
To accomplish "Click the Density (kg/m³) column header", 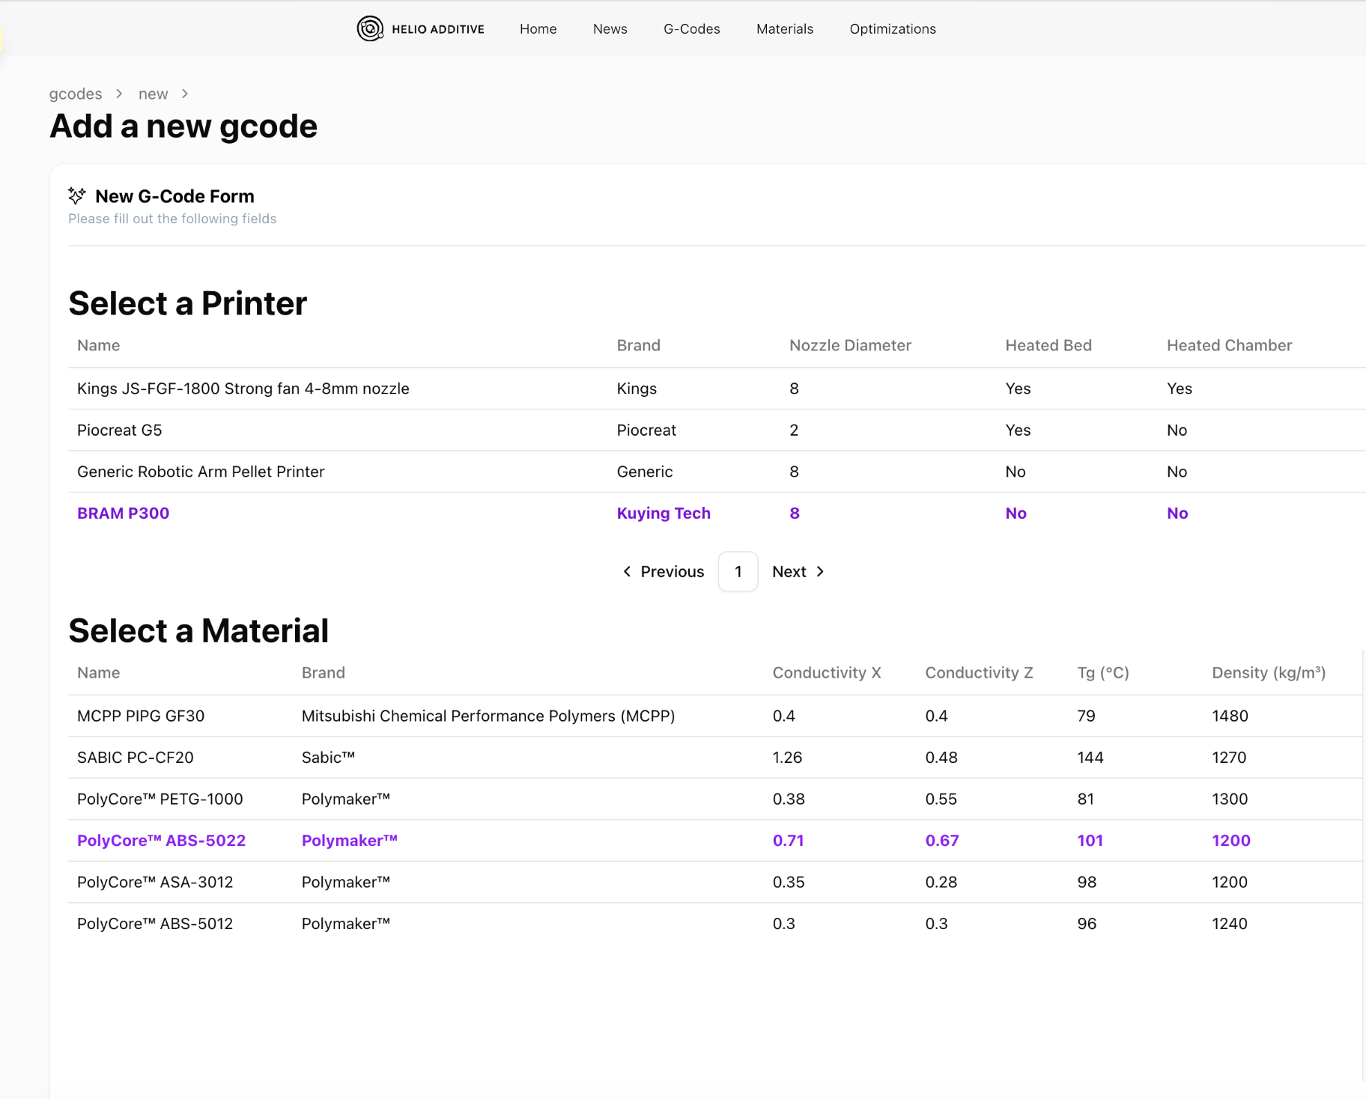I will (x=1269, y=672).
